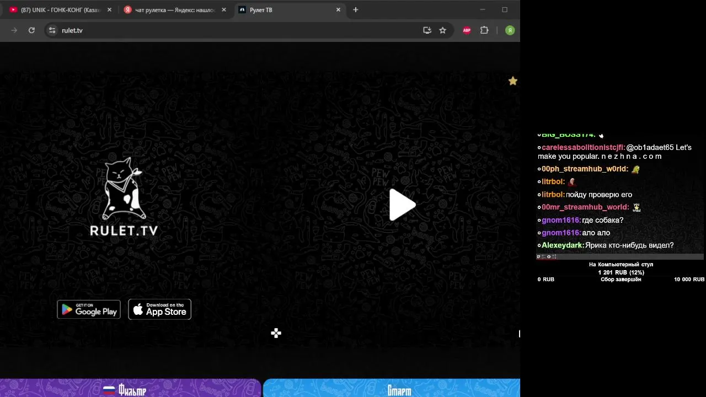Open the App Store download badge

[x=160, y=309]
